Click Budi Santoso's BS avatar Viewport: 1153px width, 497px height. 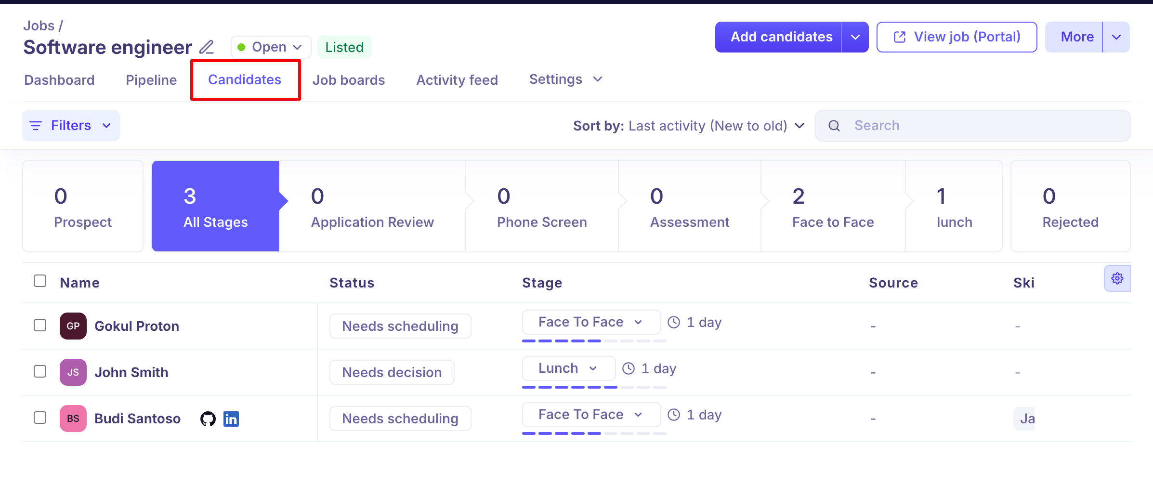click(x=73, y=419)
